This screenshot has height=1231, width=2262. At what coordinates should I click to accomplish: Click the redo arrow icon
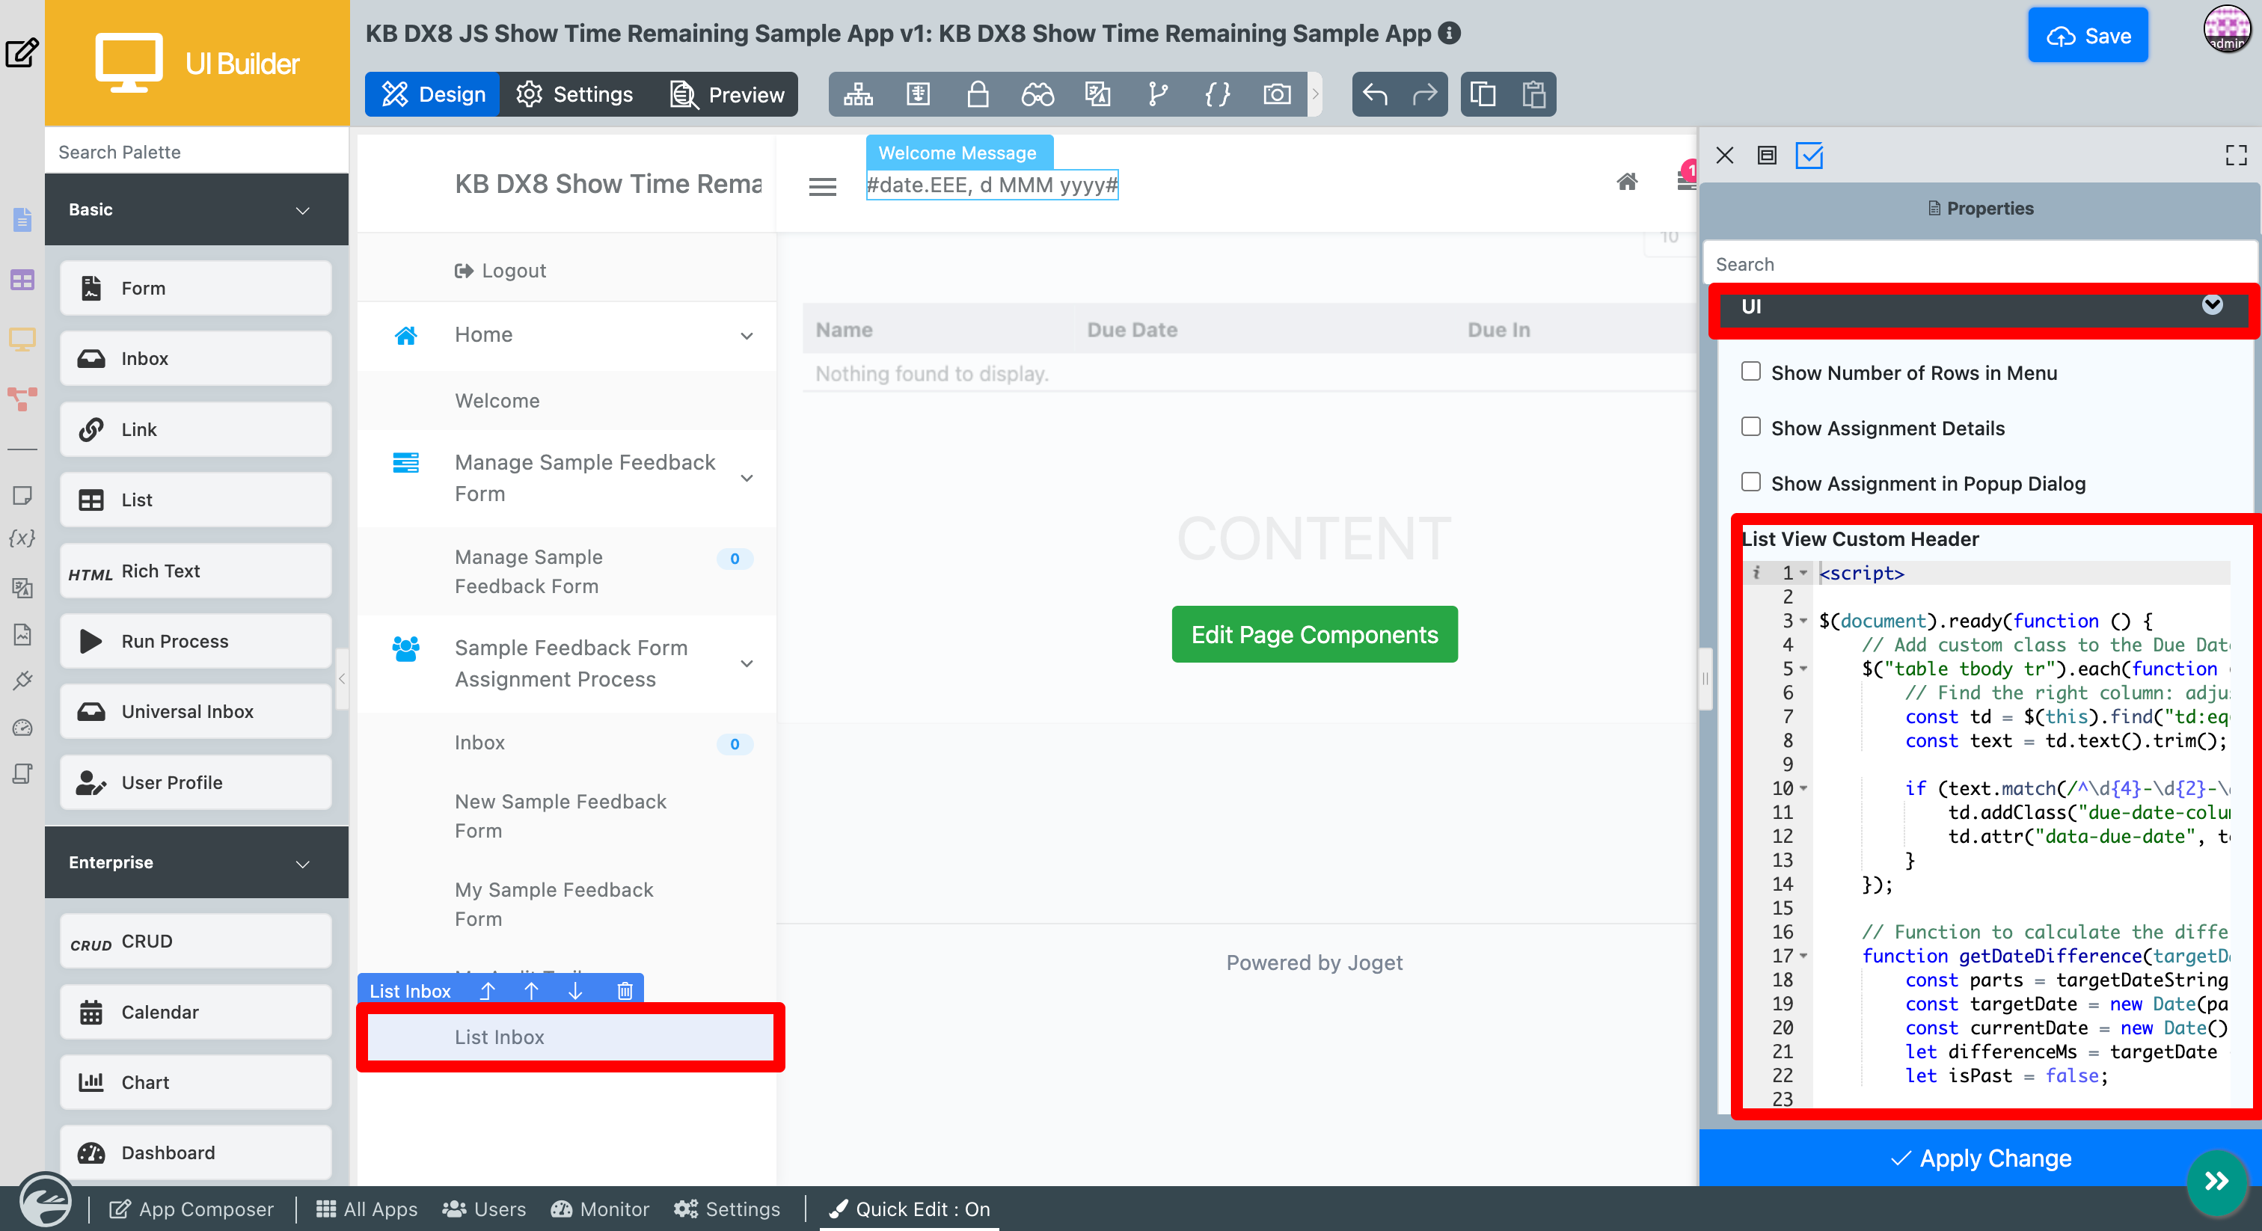[1424, 94]
